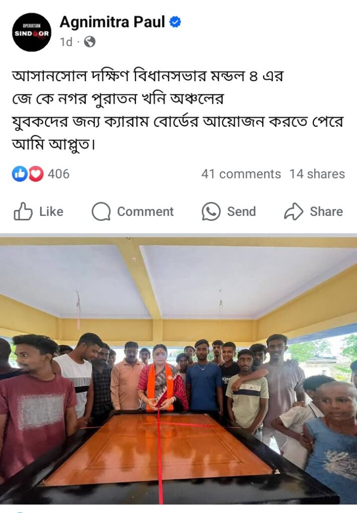View the 41 comments
The height and width of the screenshot is (513, 357).
tap(241, 174)
